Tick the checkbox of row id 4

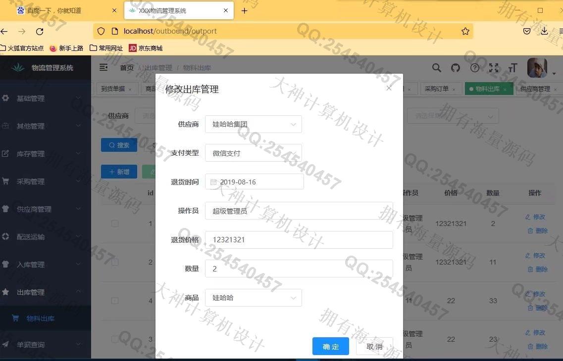[115, 301]
